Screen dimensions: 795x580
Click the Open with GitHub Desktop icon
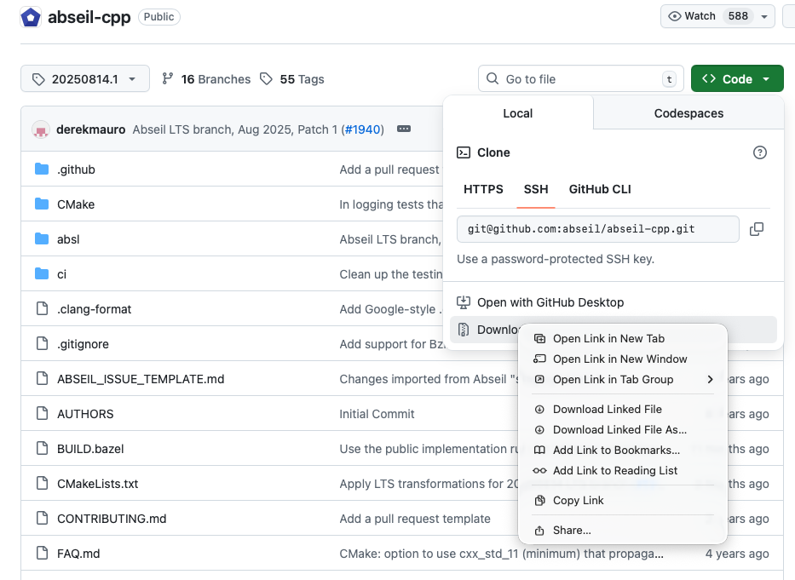coord(464,302)
